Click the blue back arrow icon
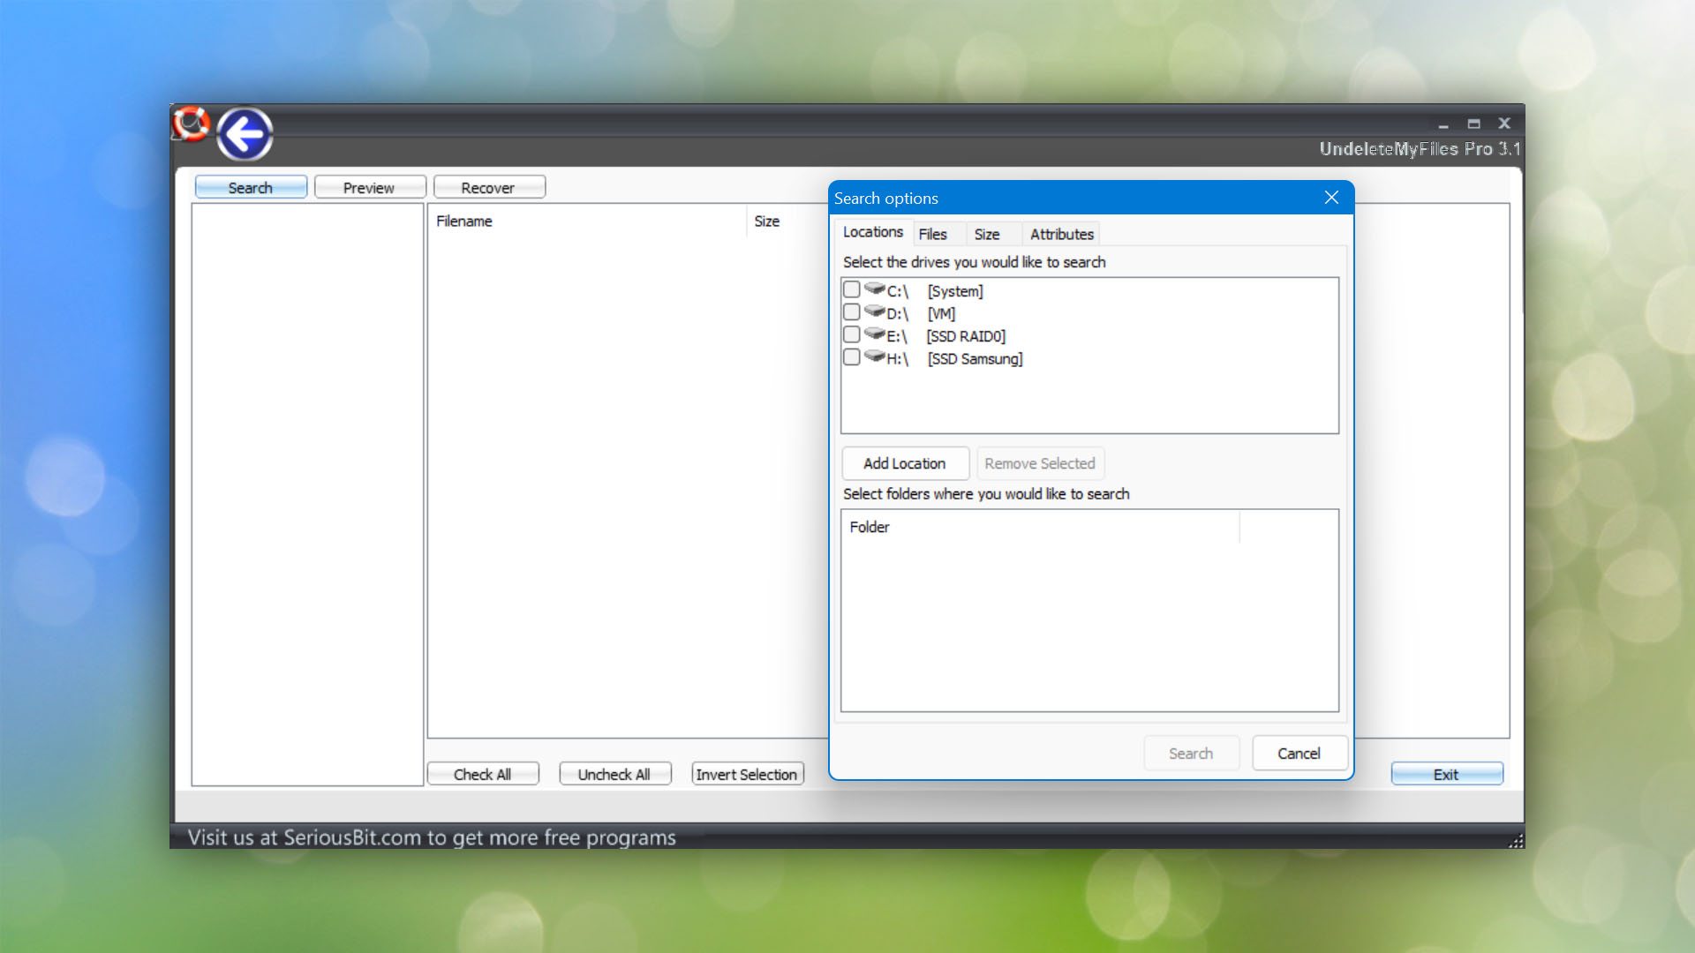Viewport: 1695px width, 953px height. coord(245,135)
